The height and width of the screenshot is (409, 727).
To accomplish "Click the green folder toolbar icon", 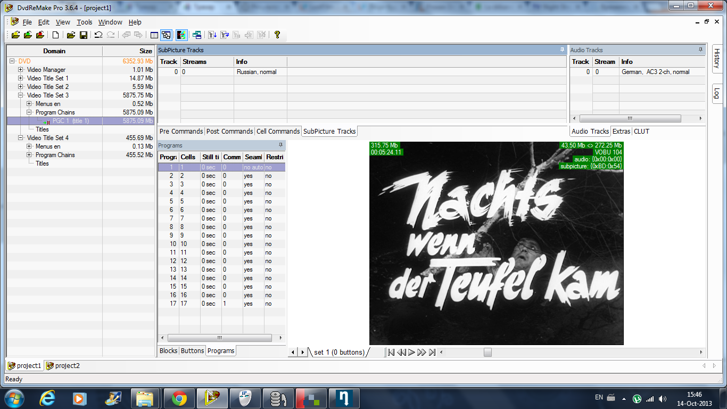I will pos(28,35).
